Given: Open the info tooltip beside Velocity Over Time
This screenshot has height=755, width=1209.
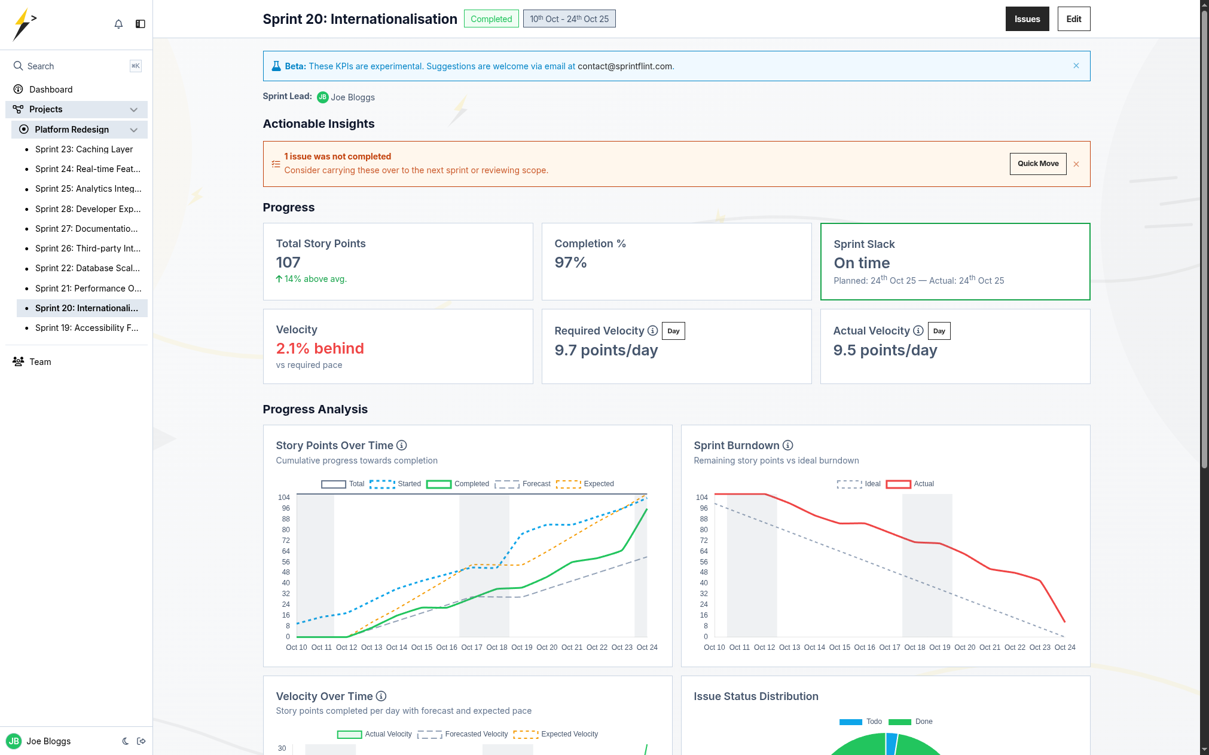Looking at the screenshot, I should (381, 696).
